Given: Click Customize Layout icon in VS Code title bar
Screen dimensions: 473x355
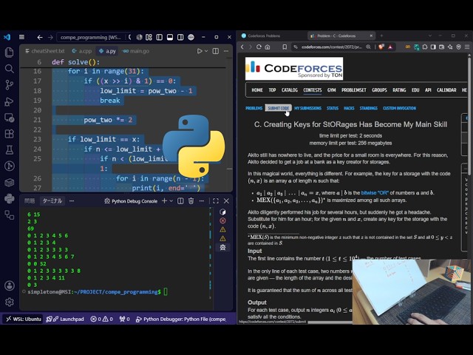Looking at the screenshot, I should pos(149,37).
